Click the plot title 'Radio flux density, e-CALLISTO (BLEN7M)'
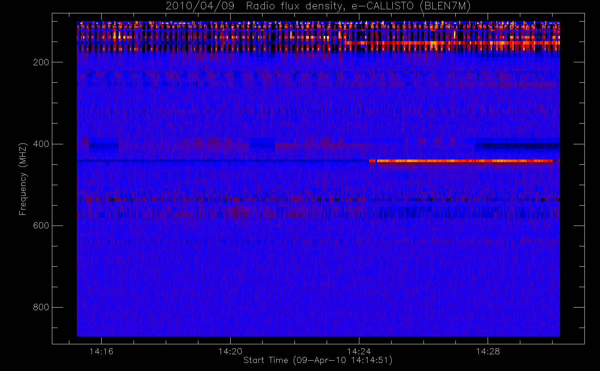The height and width of the screenshot is (371, 600). (x=358, y=6)
